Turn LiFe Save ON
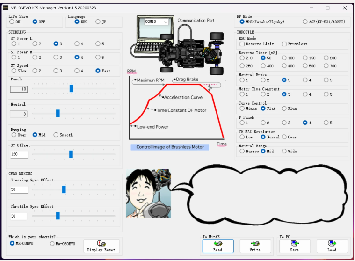This screenshot has height=261, width=355. (x=13, y=22)
